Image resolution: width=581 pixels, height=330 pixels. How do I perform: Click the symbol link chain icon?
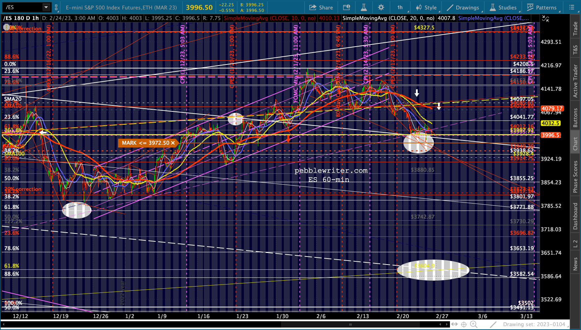click(56, 7)
